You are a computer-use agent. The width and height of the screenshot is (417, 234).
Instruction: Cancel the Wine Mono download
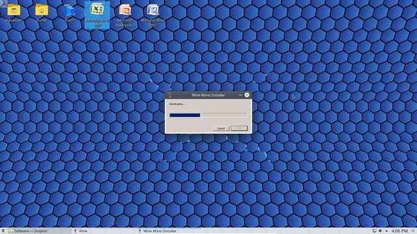(221, 129)
